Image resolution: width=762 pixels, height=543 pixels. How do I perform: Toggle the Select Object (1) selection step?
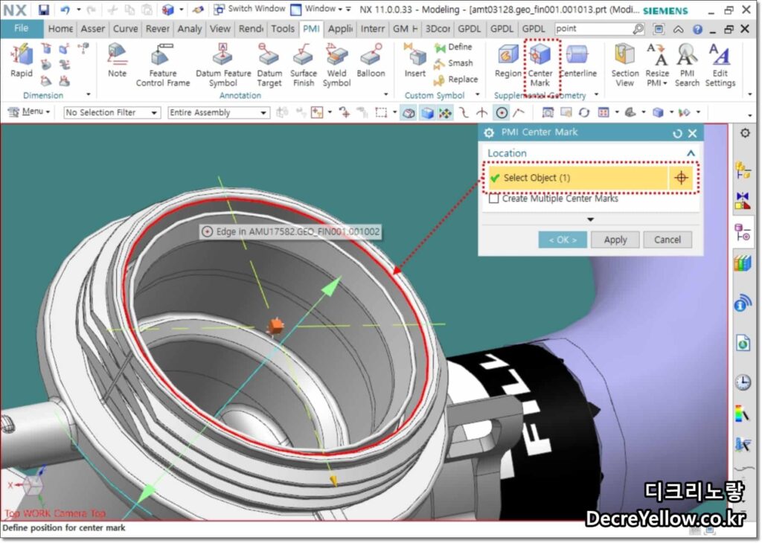pos(578,178)
